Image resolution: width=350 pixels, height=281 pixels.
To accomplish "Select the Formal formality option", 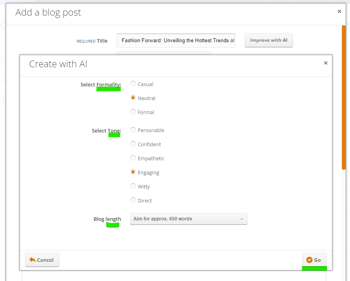I will click(133, 112).
